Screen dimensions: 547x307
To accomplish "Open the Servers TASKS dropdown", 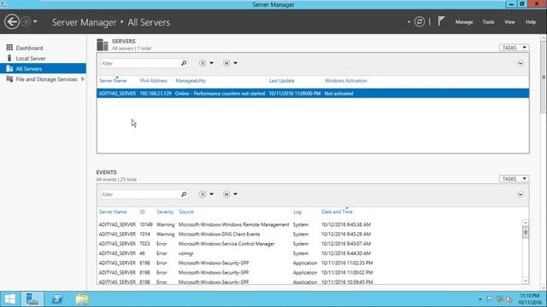I will click(x=514, y=48).
